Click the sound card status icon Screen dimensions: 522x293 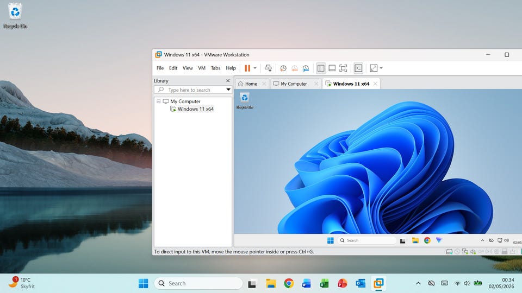(473, 251)
